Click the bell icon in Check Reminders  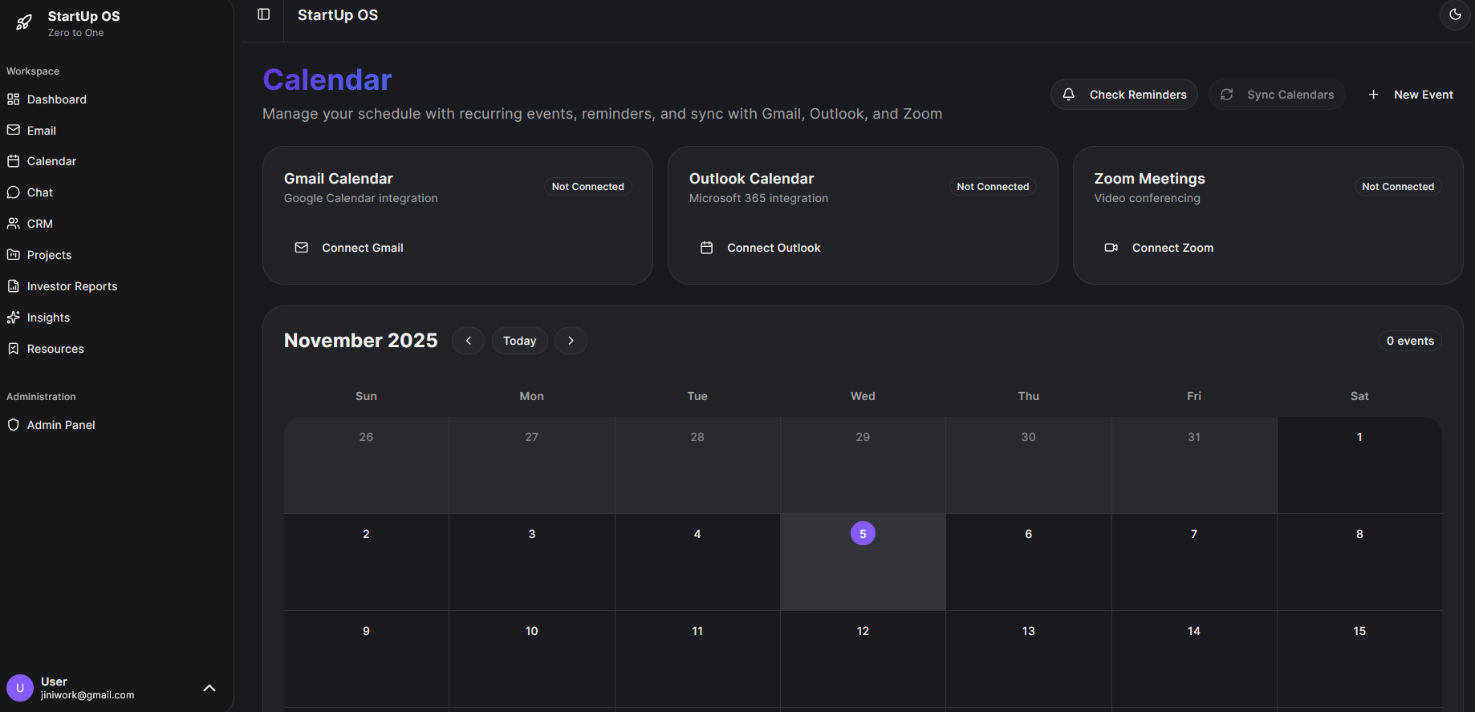(x=1069, y=95)
